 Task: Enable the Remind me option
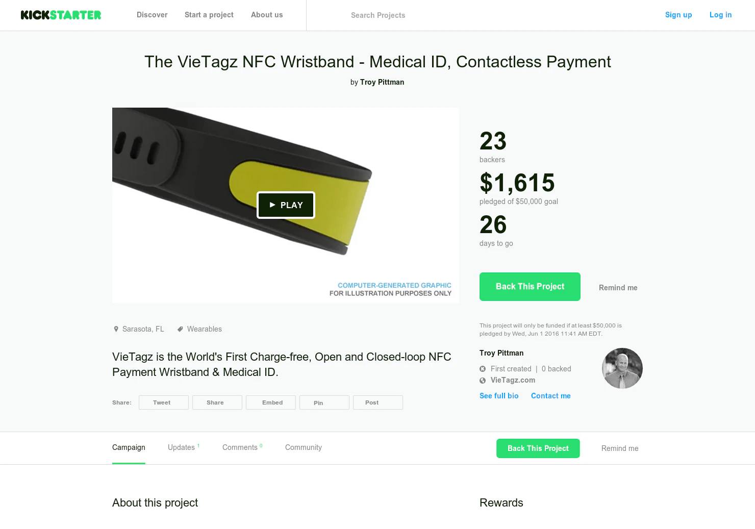pos(618,287)
